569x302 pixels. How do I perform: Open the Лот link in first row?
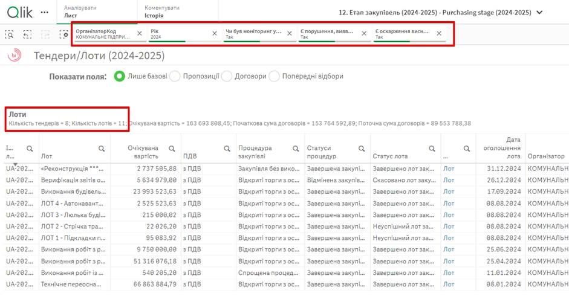point(449,169)
